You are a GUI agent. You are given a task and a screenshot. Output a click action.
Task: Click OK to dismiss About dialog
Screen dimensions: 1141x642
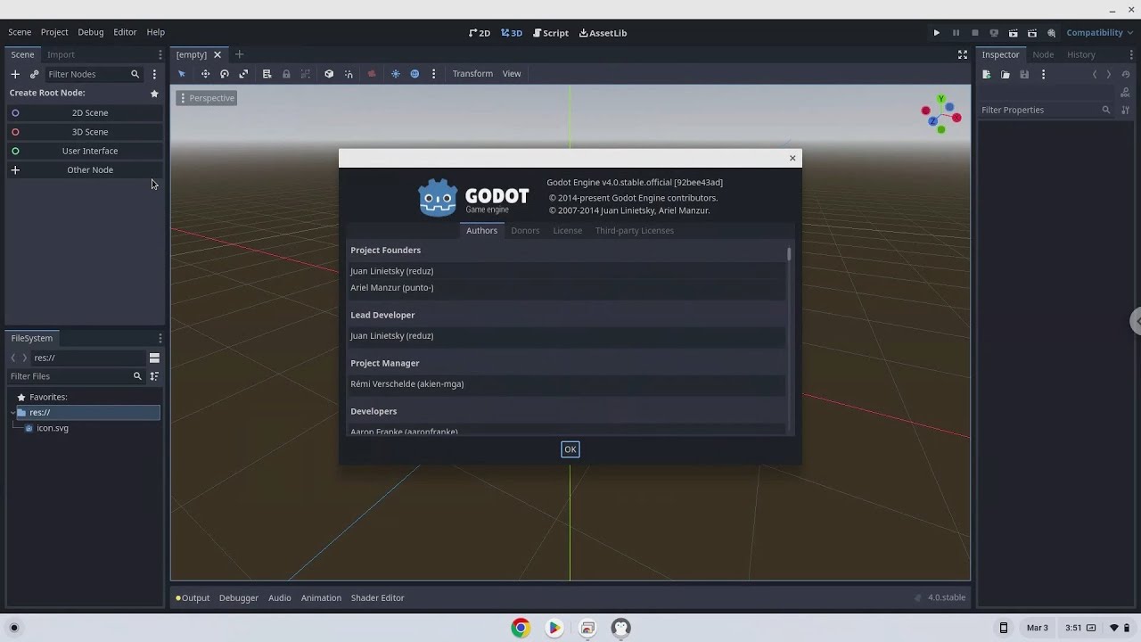[x=570, y=449]
